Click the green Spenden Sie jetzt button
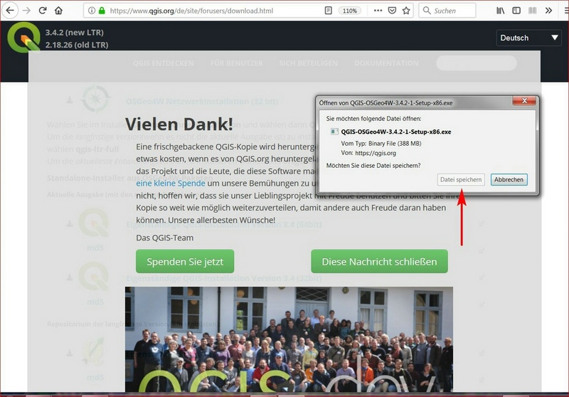Viewport: 569px width, 397px height. [185, 261]
